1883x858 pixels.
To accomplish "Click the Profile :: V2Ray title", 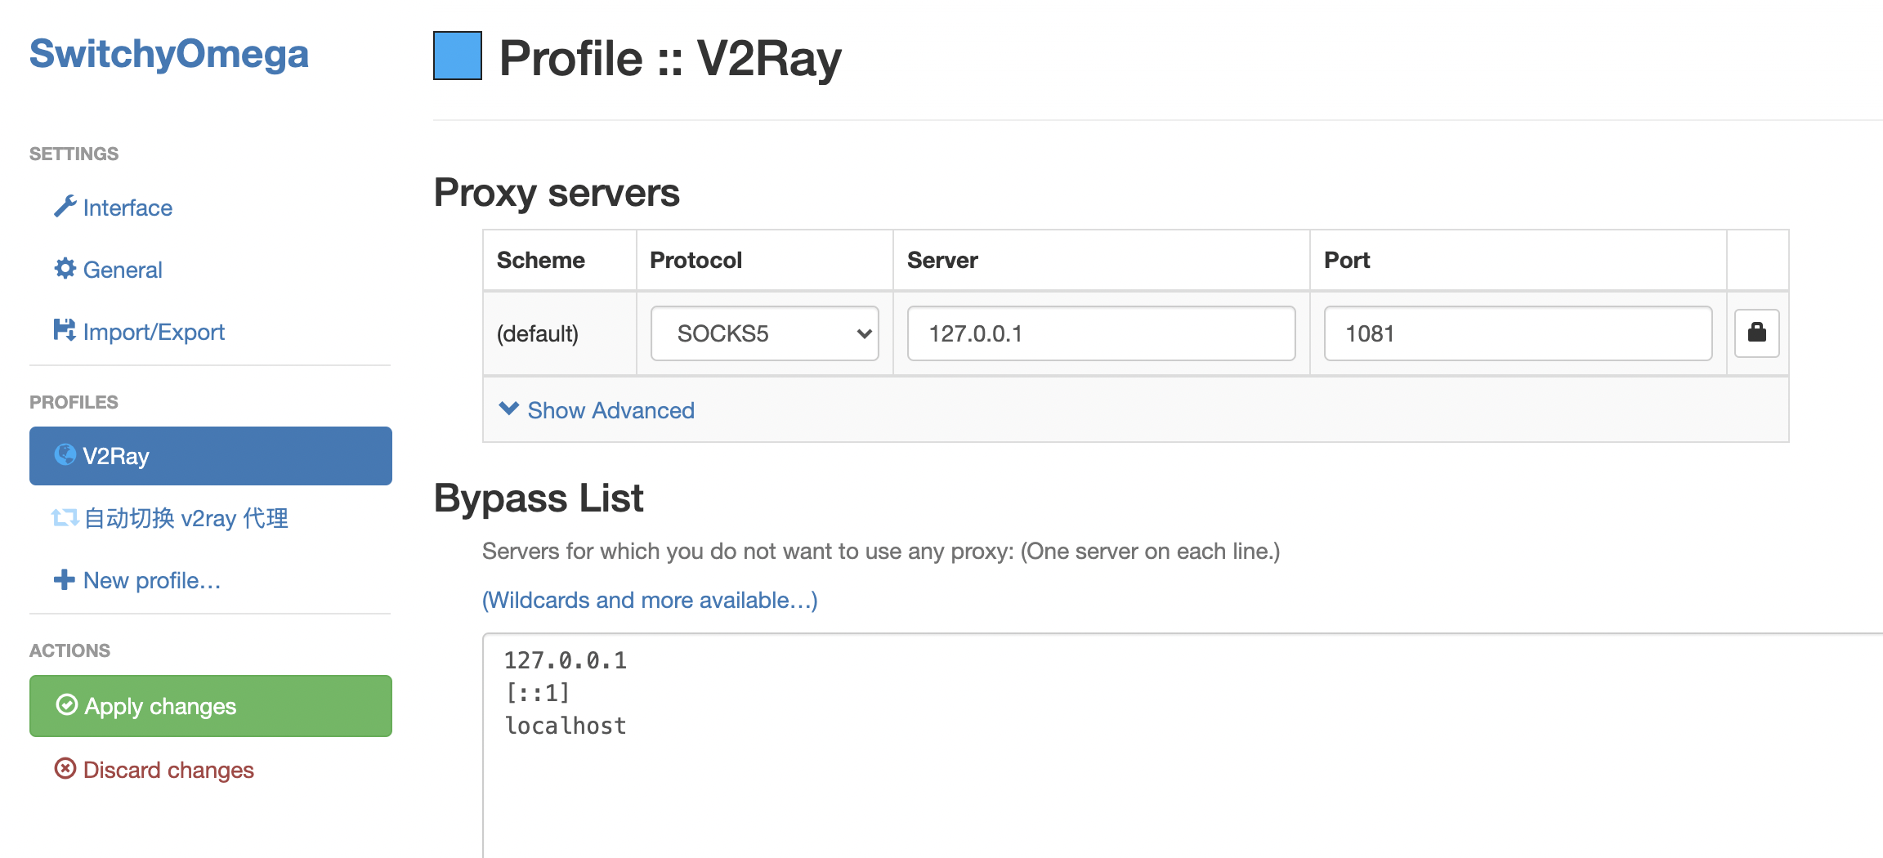I will coord(670,59).
